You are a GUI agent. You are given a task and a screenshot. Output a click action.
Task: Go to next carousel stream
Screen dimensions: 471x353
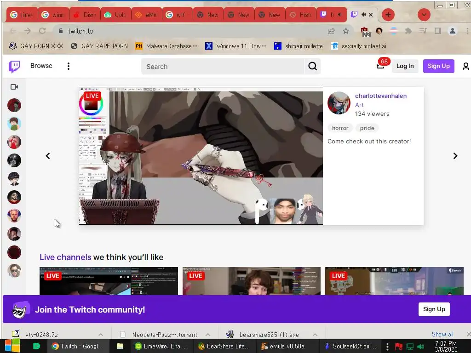click(455, 156)
